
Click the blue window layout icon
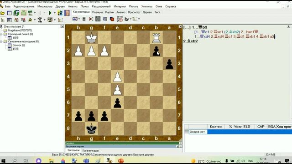click(x=9, y=13)
